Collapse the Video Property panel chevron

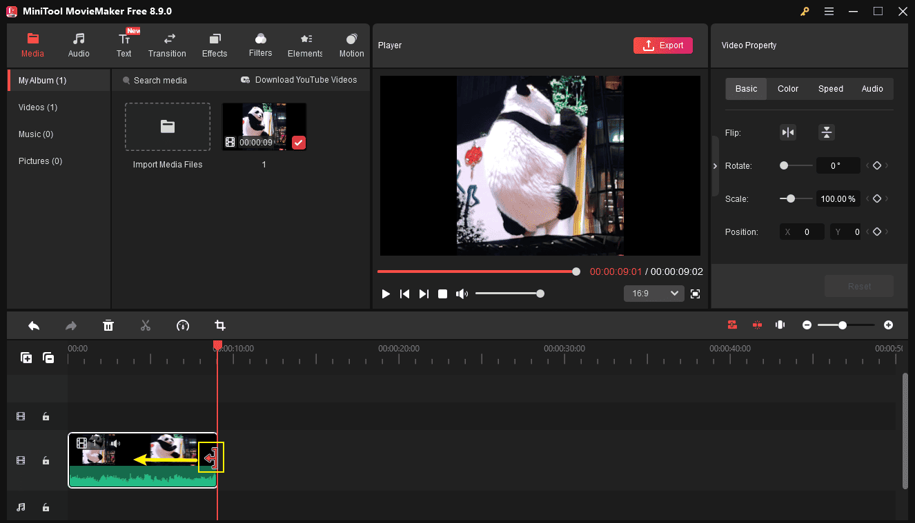point(715,166)
